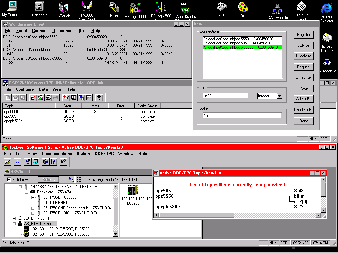Click RSLinx driver diagnostics toolbar icon
Screen dimensions: 338x253
[x=36, y=162]
